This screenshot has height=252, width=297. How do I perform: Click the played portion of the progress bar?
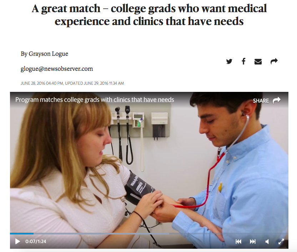click(22, 234)
